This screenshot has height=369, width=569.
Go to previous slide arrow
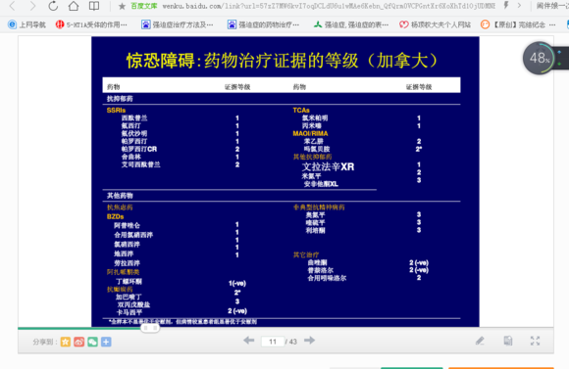coord(248,341)
